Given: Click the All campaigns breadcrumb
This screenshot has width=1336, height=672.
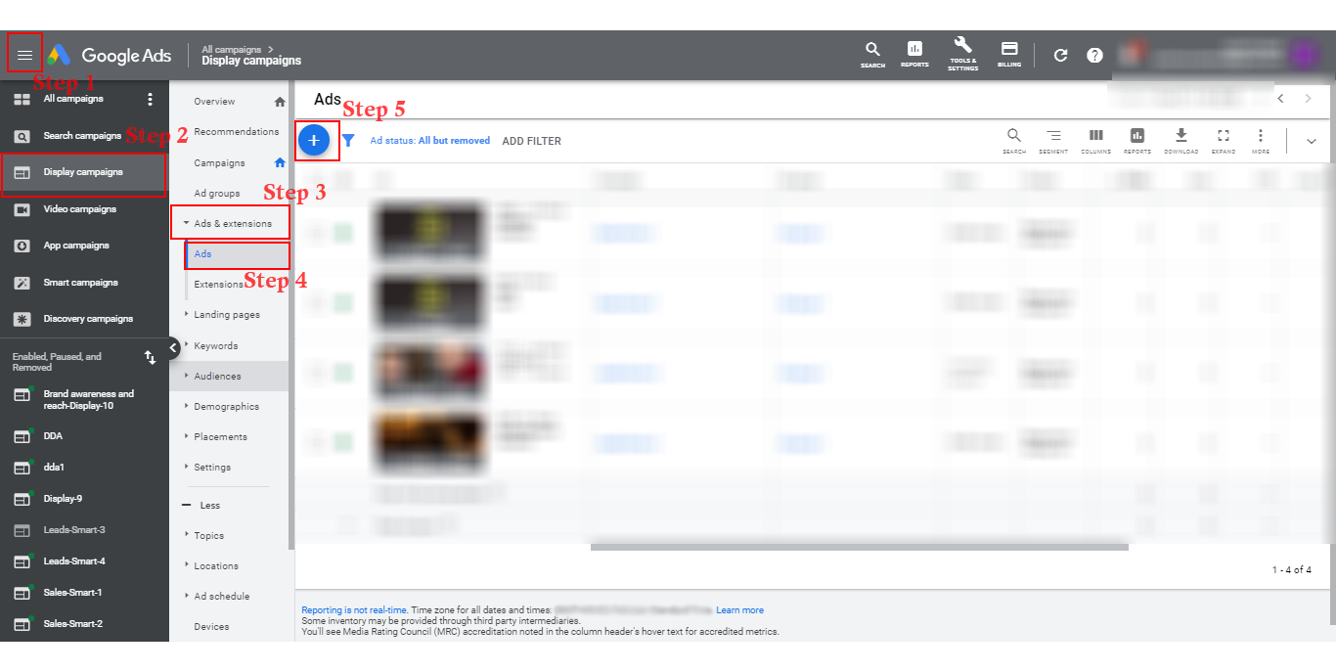Looking at the screenshot, I should (232, 49).
